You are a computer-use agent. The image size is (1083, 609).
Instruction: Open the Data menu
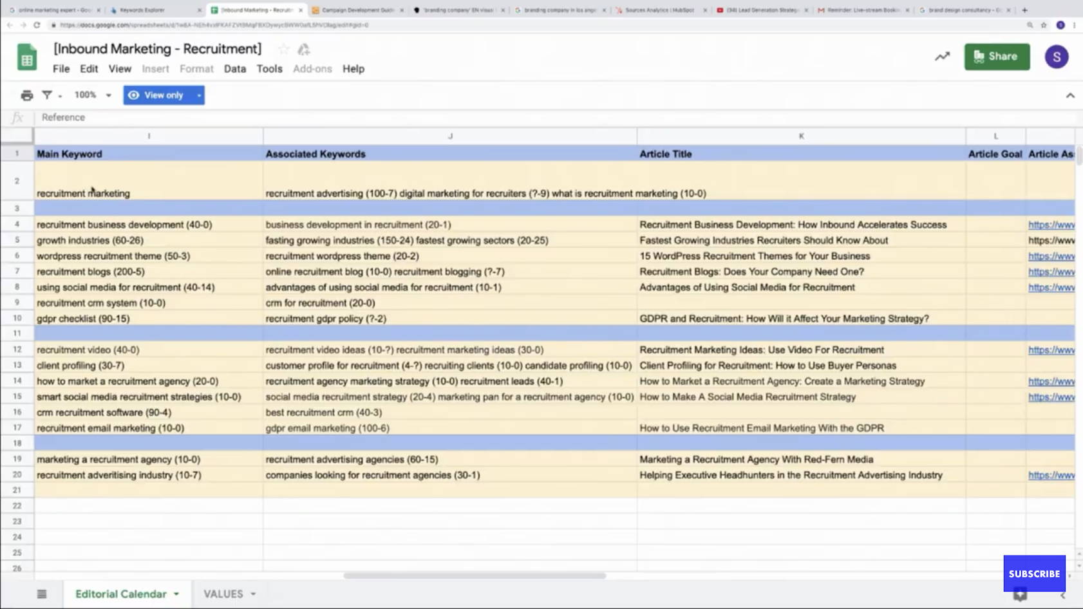234,69
